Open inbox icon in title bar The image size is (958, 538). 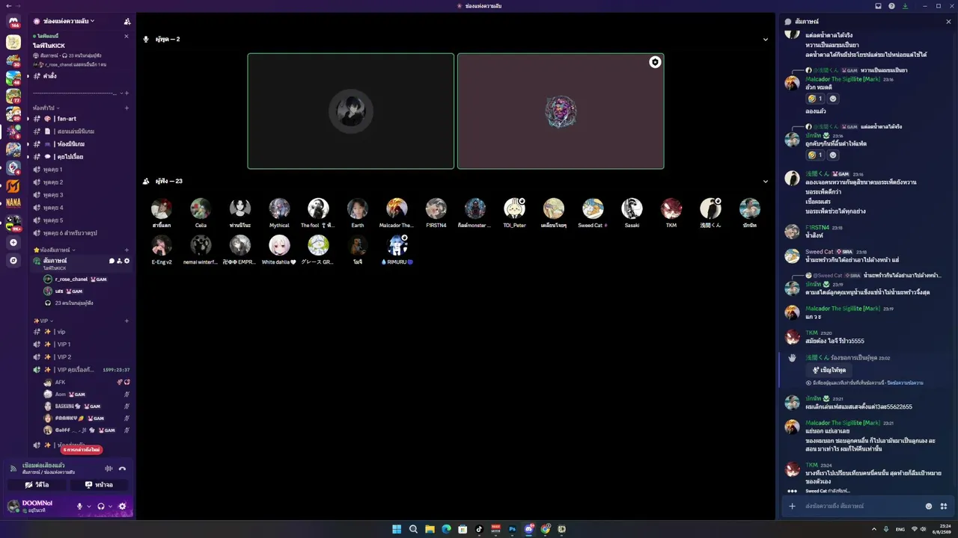(x=879, y=6)
